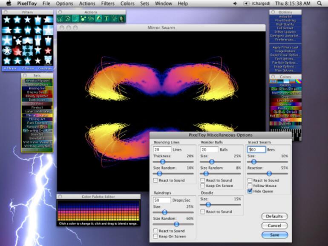
Task: Open the Colors menu in menu bar
Action: [x=127, y=3]
